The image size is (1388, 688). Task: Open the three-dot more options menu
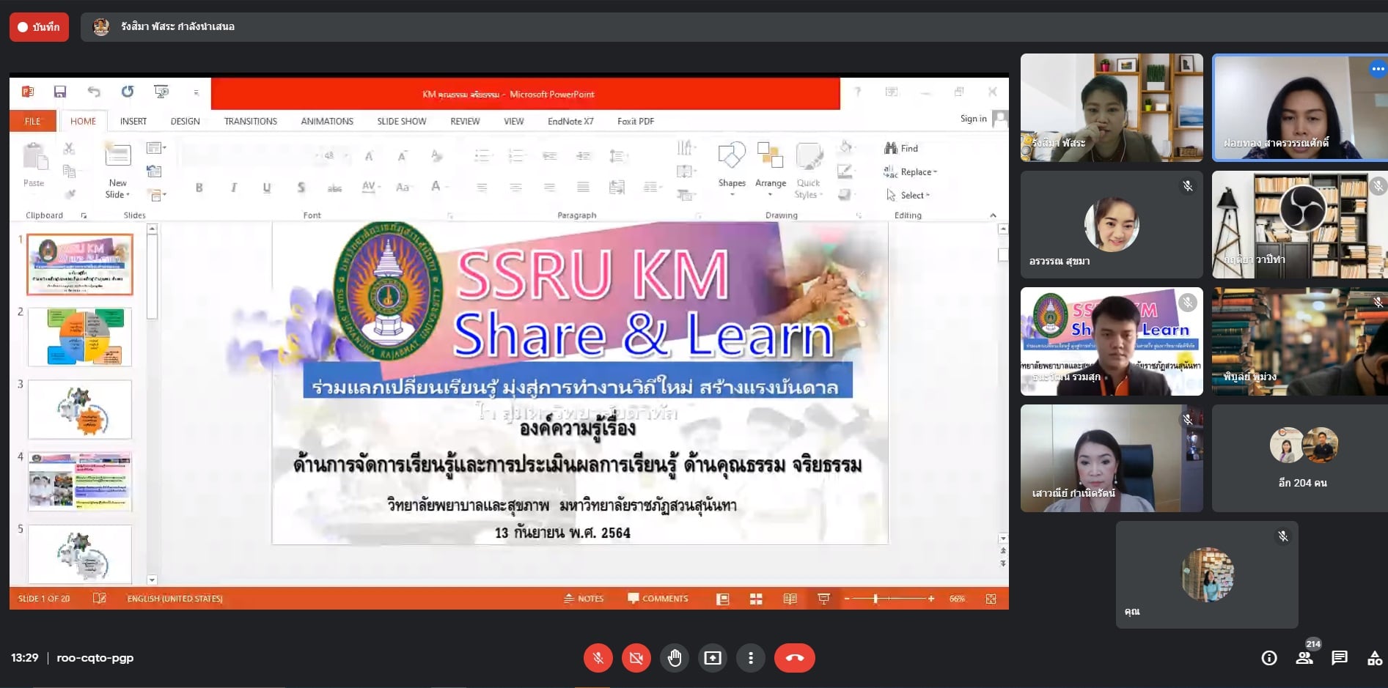coord(750,658)
